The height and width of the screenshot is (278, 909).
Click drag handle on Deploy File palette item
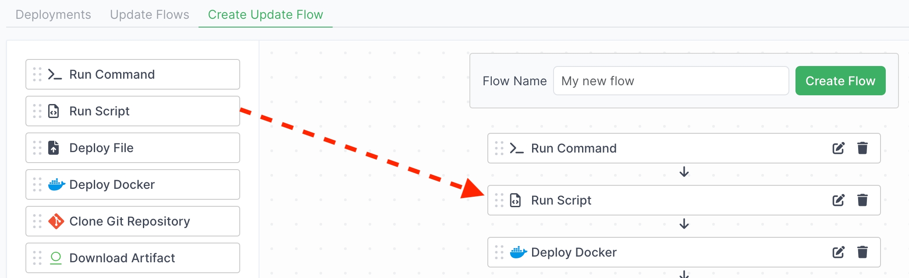click(x=37, y=148)
